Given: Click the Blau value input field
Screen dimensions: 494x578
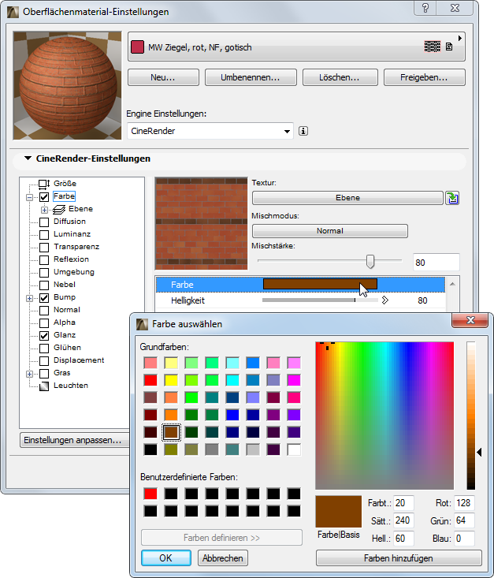Looking at the screenshot, I should pyautogui.click(x=464, y=539).
